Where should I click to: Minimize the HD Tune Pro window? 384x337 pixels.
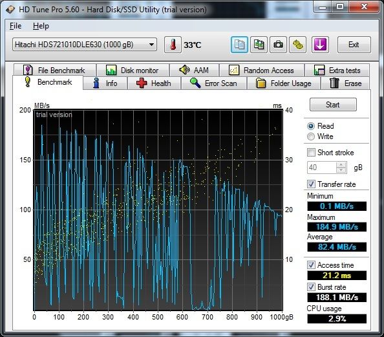[x=323, y=7]
